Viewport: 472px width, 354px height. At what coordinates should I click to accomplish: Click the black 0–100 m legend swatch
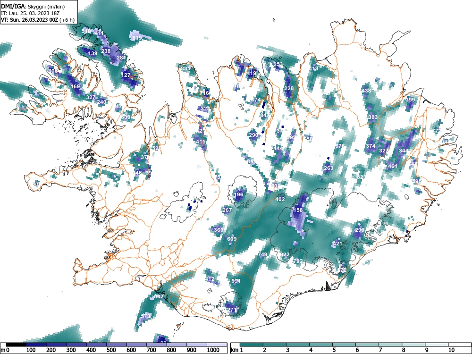(16, 345)
